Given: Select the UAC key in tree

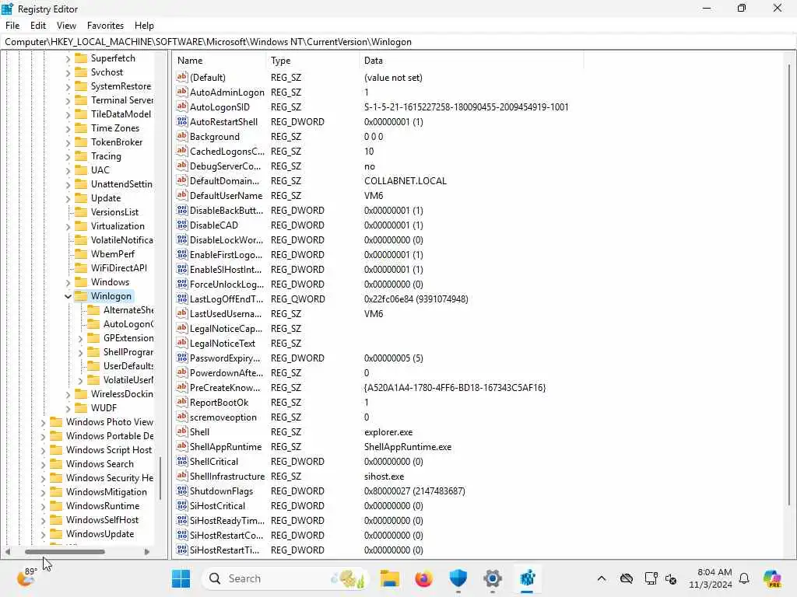Looking at the screenshot, I should (100, 170).
